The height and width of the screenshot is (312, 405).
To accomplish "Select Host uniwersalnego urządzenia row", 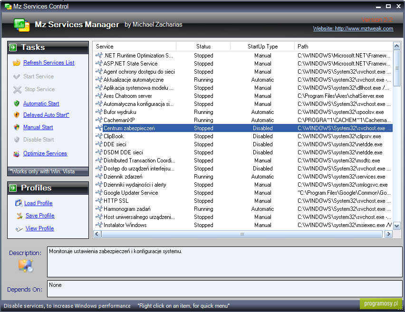I will [243, 217].
